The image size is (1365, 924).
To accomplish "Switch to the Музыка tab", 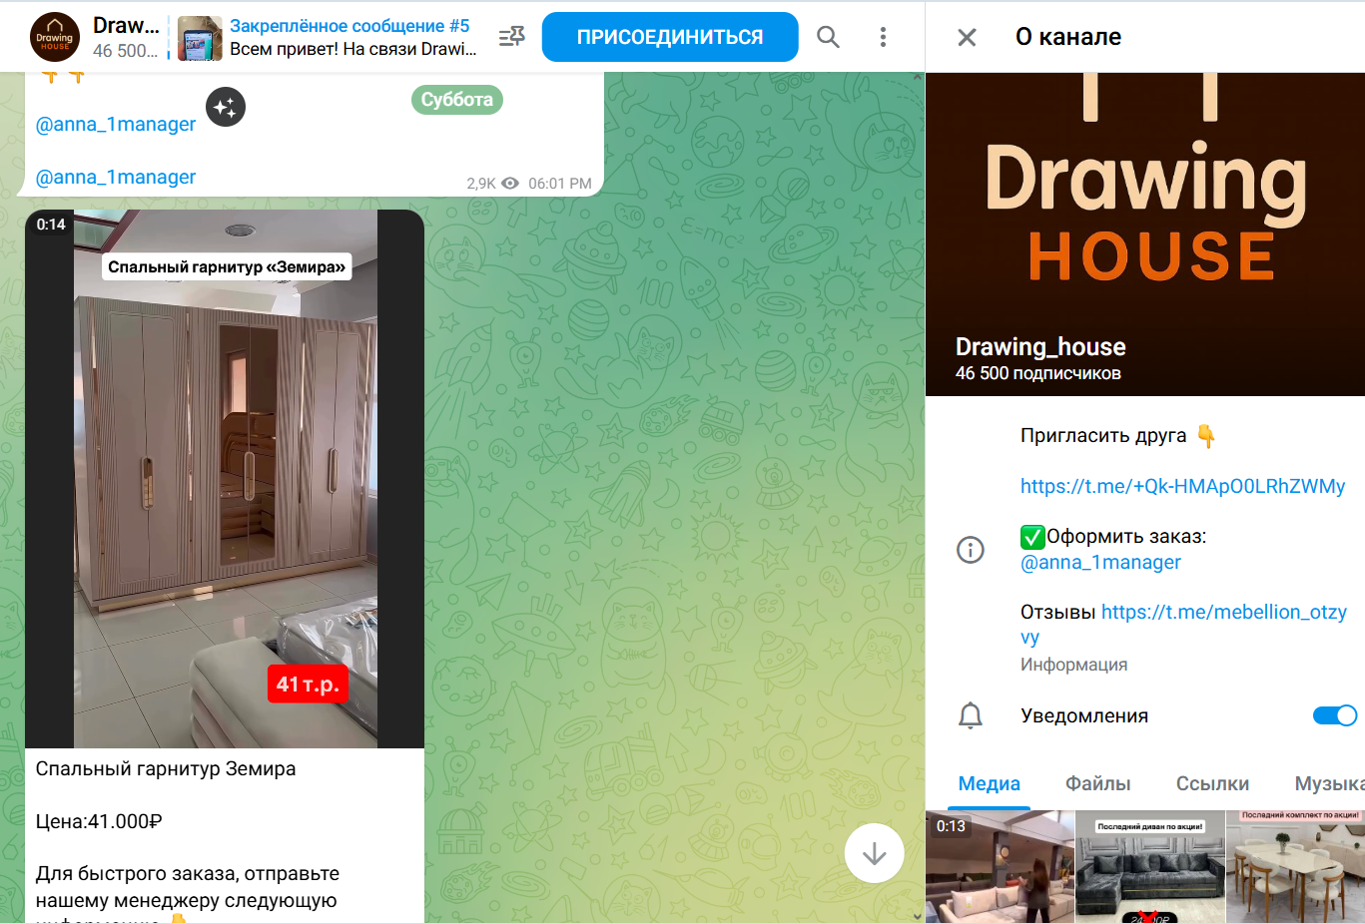I will (1329, 784).
